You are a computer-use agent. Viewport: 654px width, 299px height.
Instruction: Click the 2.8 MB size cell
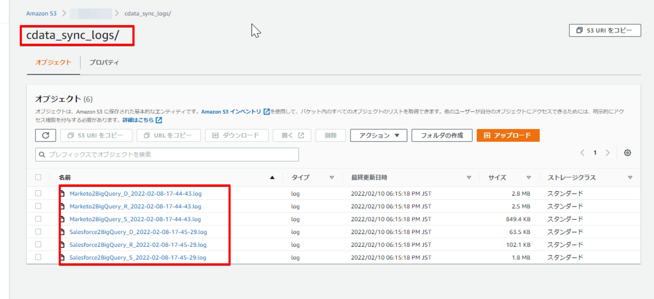pos(520,193)
